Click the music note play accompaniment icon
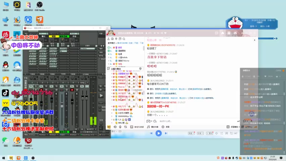This screenshot has height=161, width=286. tap(148, 127)
